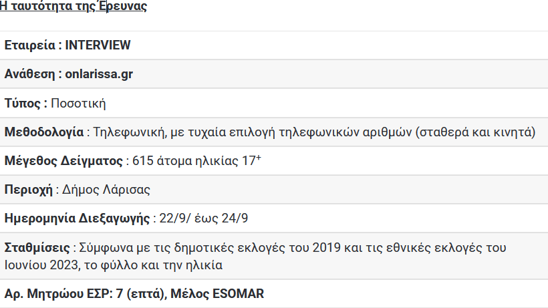Click the onlarissa.gr text
This screenshot has height=308, width=548.
(99, 74)
